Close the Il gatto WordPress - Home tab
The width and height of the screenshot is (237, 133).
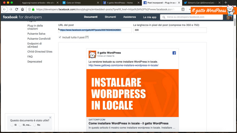coord(138,3)
